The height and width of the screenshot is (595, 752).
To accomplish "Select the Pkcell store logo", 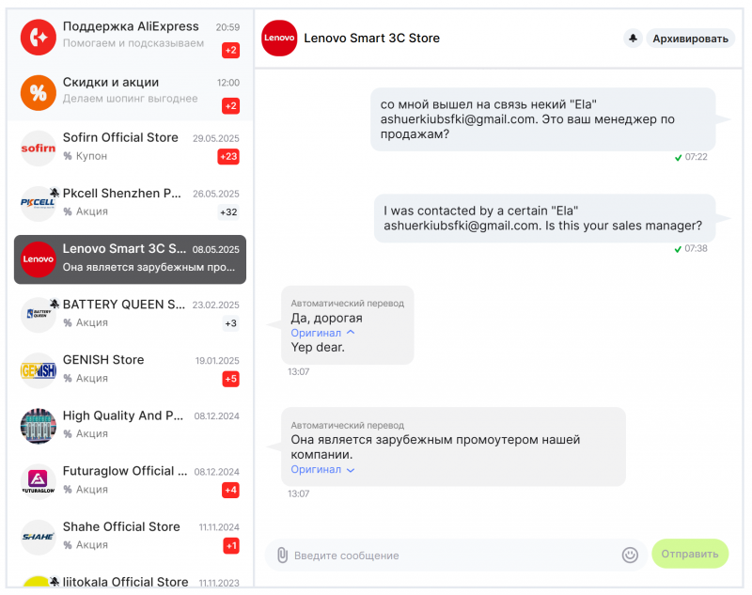I will (x=39, y=204).
